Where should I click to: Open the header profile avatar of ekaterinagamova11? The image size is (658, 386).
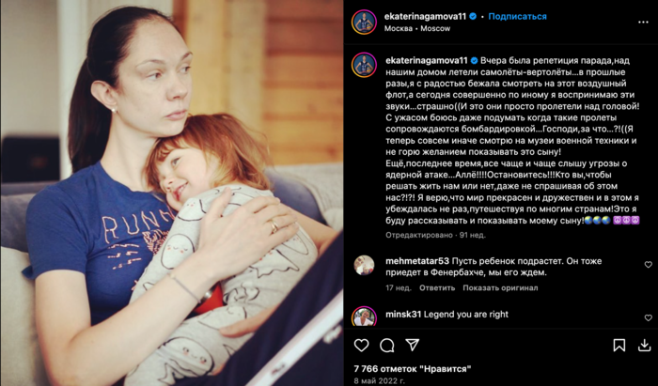364,23
